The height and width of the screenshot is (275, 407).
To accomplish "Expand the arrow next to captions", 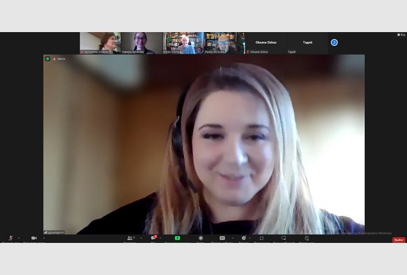I will [x=232, y=238].
